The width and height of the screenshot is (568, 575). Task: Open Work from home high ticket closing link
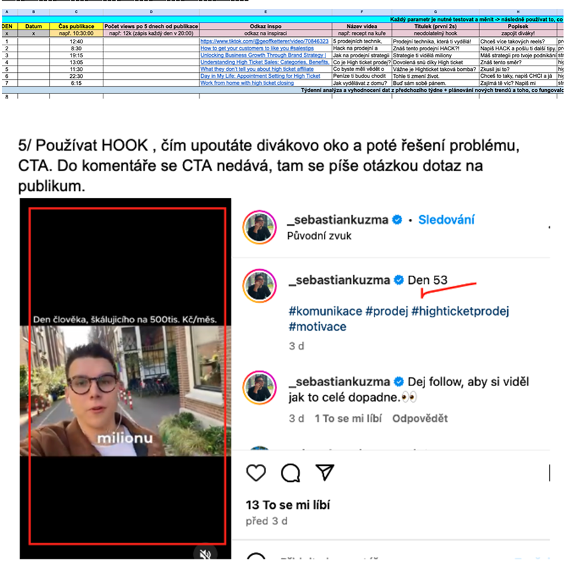(247, 83)
